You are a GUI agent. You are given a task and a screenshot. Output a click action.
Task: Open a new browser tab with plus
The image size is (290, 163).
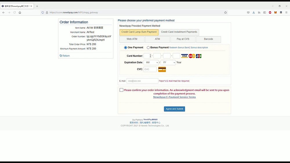37,6
